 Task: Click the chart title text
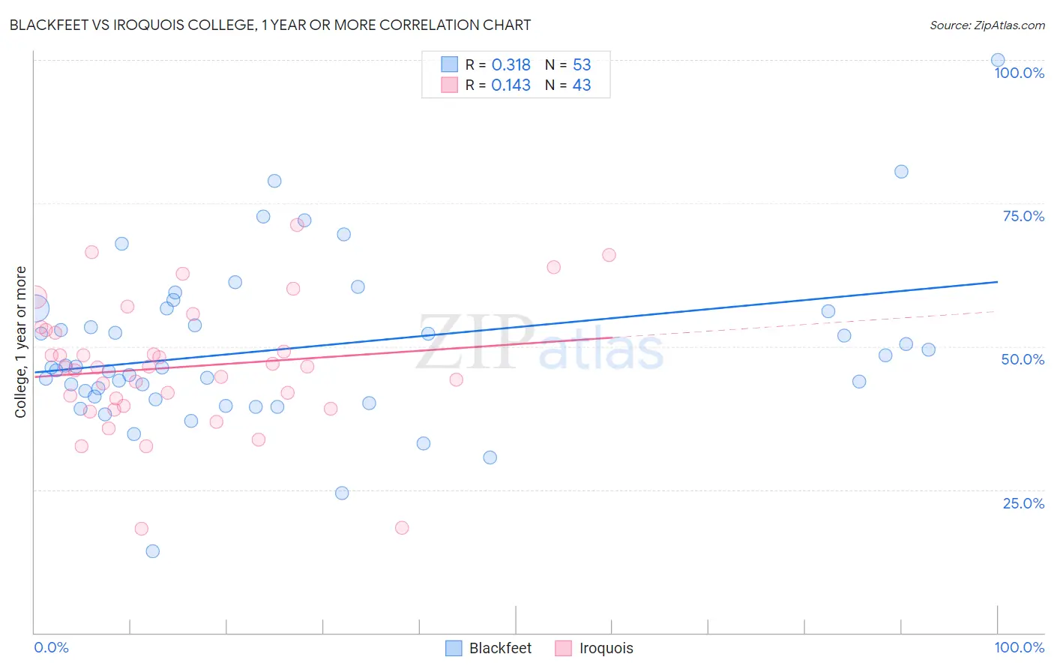pyautogui.click(x=270, y=25)
